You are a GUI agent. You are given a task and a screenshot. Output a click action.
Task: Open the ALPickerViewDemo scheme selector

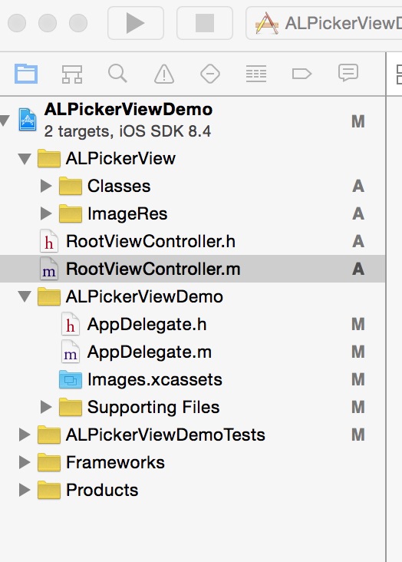pos(324,23)
